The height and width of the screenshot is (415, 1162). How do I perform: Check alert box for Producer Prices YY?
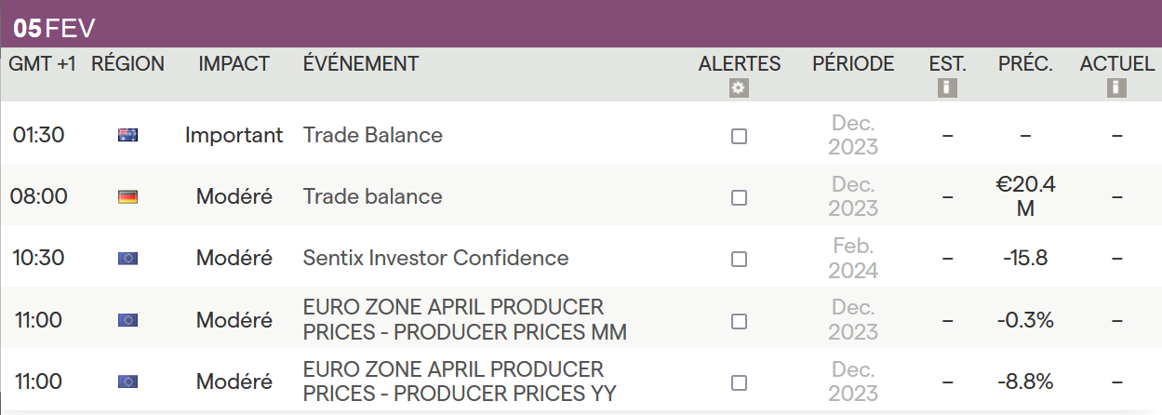pos(739,382)
